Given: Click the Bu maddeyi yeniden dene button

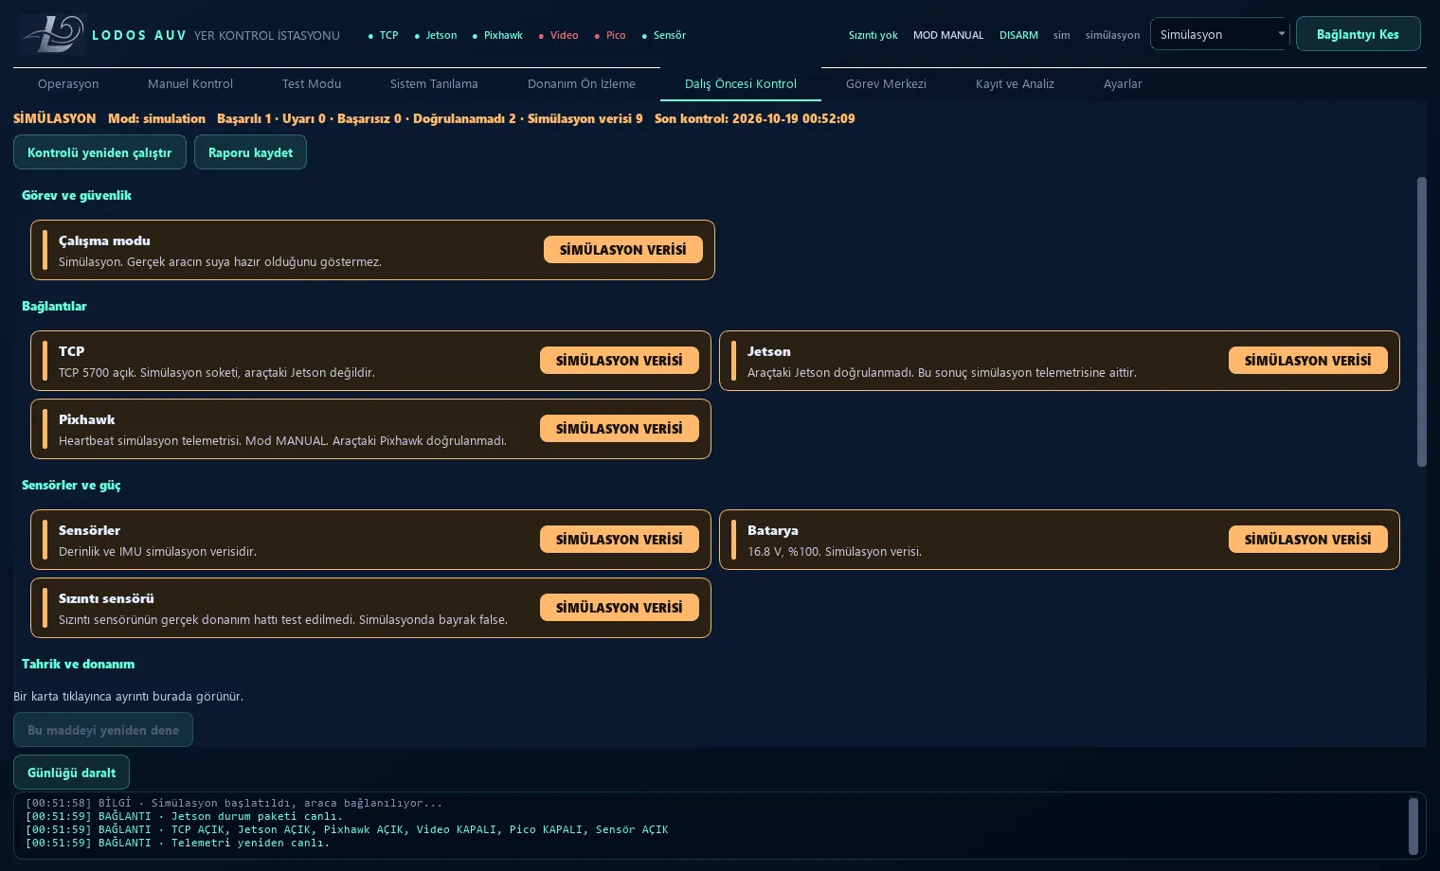Looking at the screenshot, I should coord(103,730).
